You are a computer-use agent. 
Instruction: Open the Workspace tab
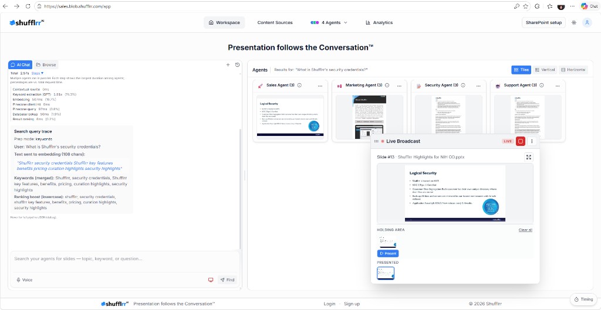click(224, 23)
